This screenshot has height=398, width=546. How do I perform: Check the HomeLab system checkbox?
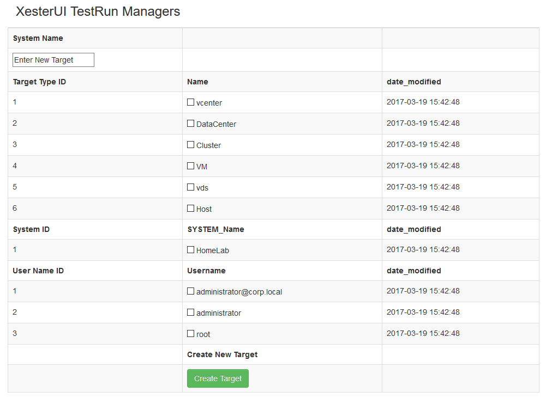[190, 250]
